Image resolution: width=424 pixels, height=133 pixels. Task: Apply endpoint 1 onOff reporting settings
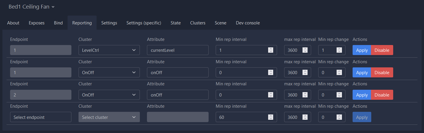coord(362,72)
